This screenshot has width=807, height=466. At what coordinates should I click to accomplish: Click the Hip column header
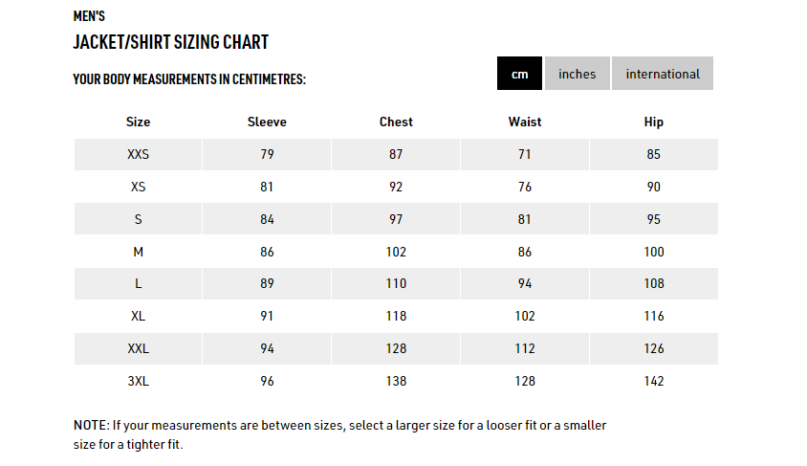tap(654, 122)
